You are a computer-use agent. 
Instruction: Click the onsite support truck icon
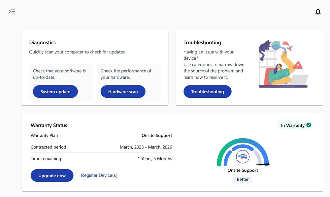[243, 156]
